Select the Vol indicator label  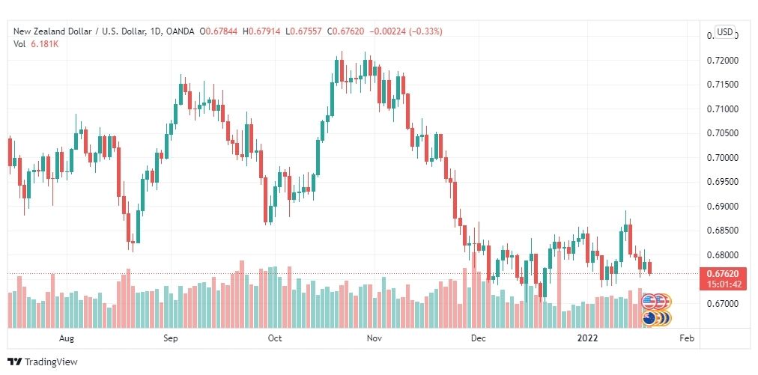coord(19,44)
